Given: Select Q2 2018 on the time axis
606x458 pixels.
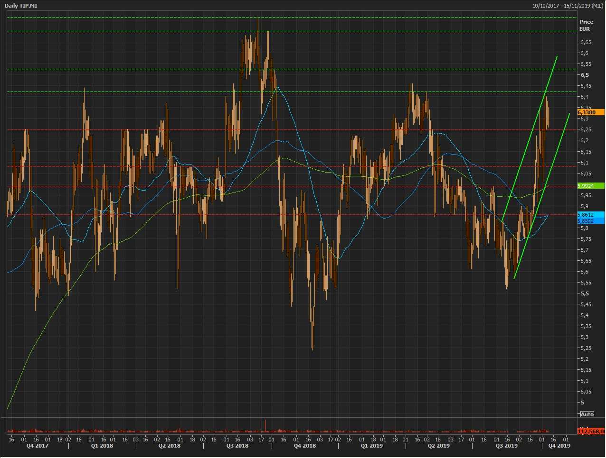Looking at the screenshot, I should coord(170,446).
